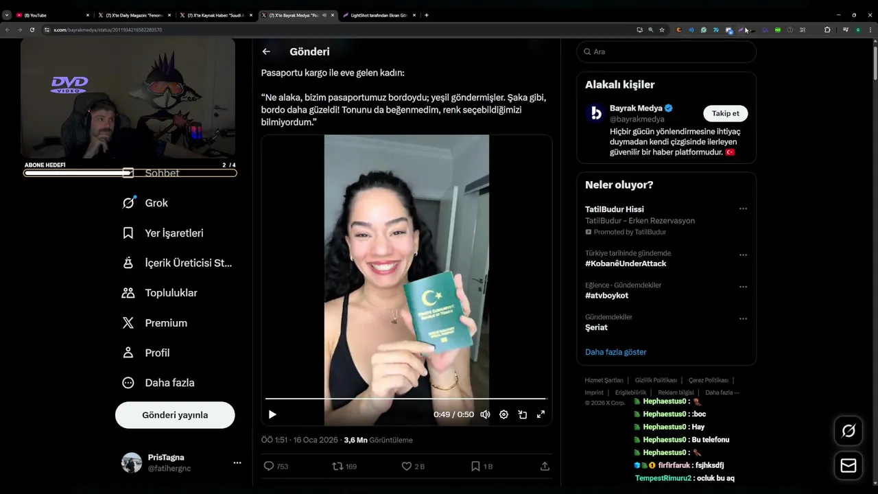Switch to the YouTube browser tab
The width and height of the screenshot is (878, 494).
point(51,15)
